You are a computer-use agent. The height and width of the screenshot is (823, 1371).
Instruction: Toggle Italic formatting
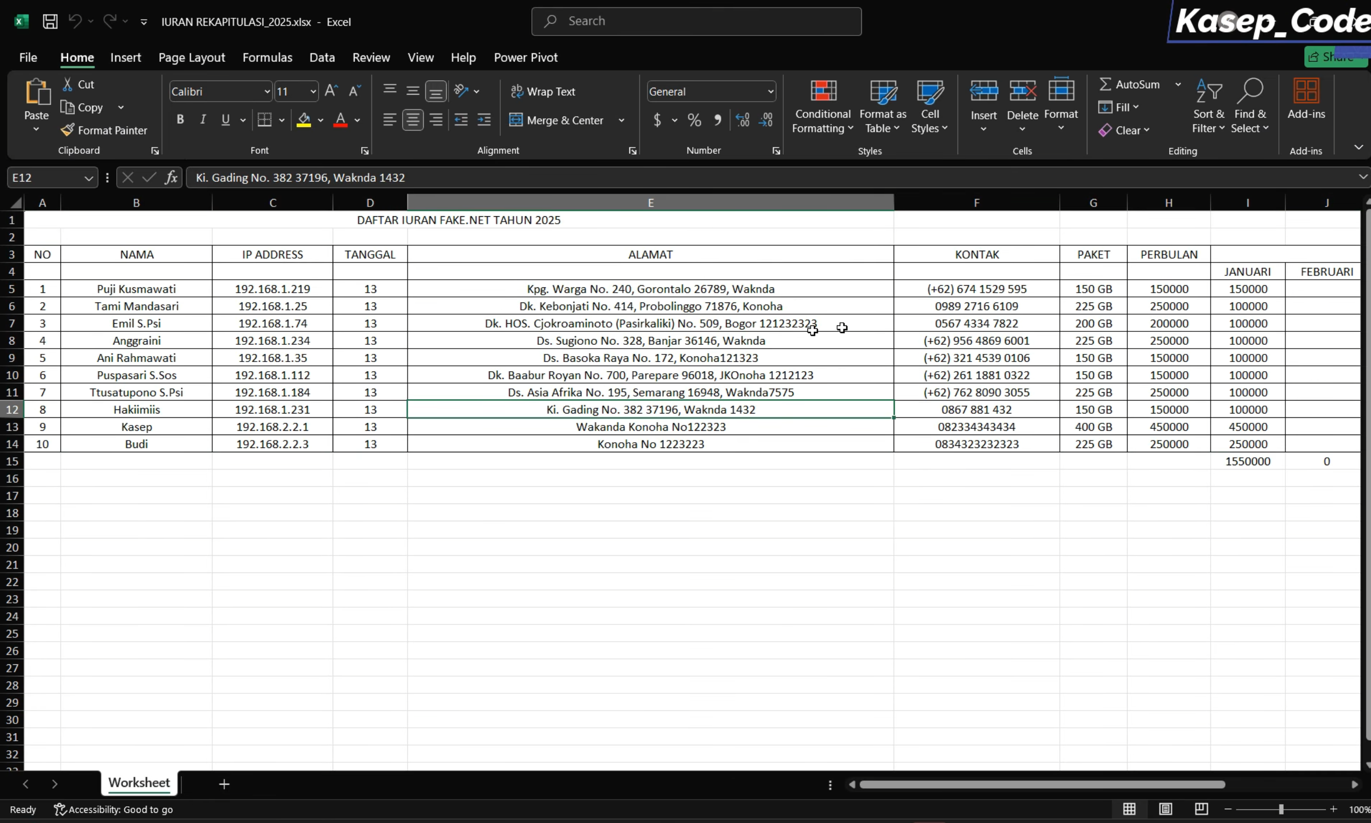(x=203, y=119)
